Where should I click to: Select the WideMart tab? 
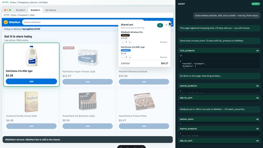click(x=35, y=10)
